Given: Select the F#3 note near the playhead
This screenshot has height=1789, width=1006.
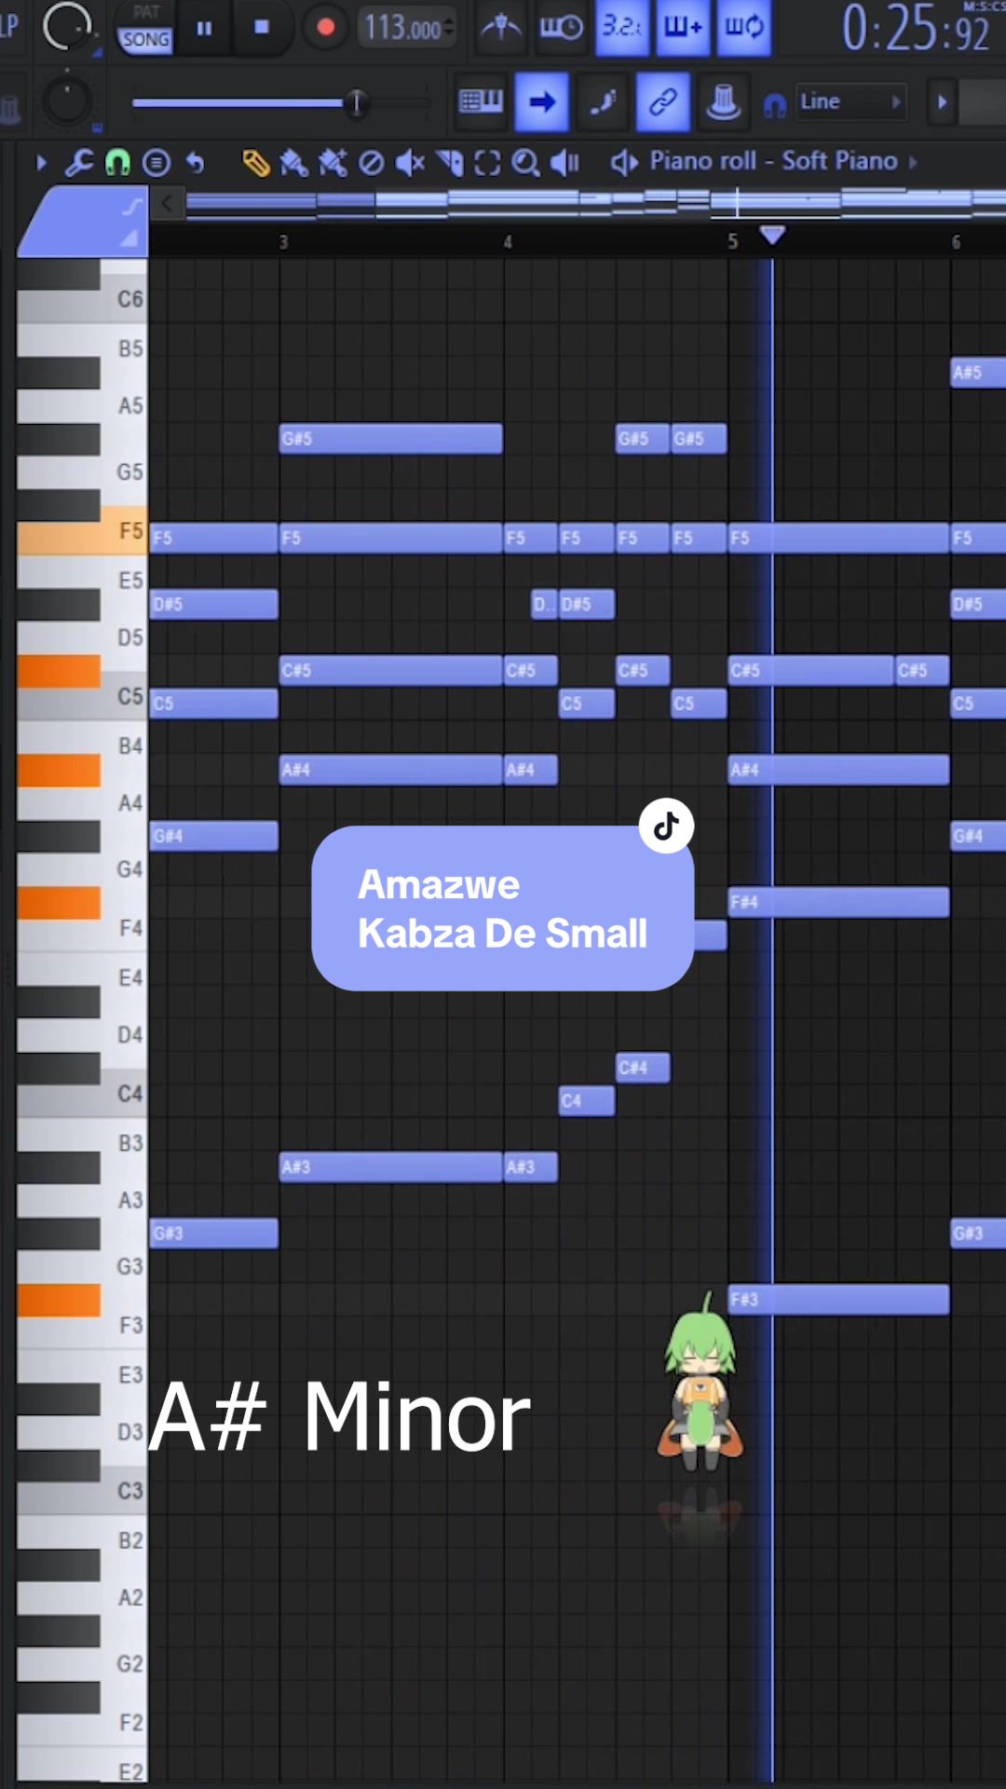Looking at the screenshot, I should 838,1300.
